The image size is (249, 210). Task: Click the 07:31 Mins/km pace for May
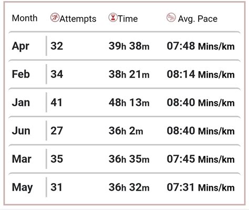click(x=201, y=187)
